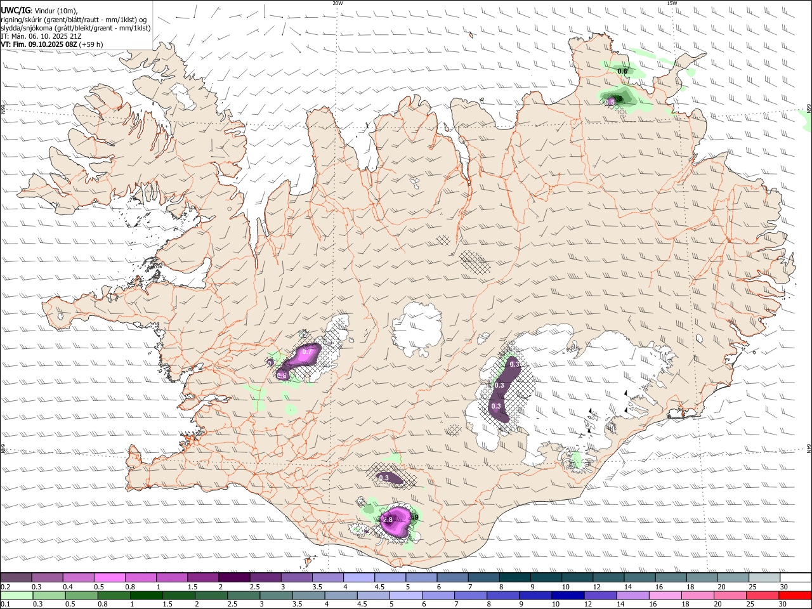
Task: Pick upper legend grey swatch starting at 25
Action: 764,578
